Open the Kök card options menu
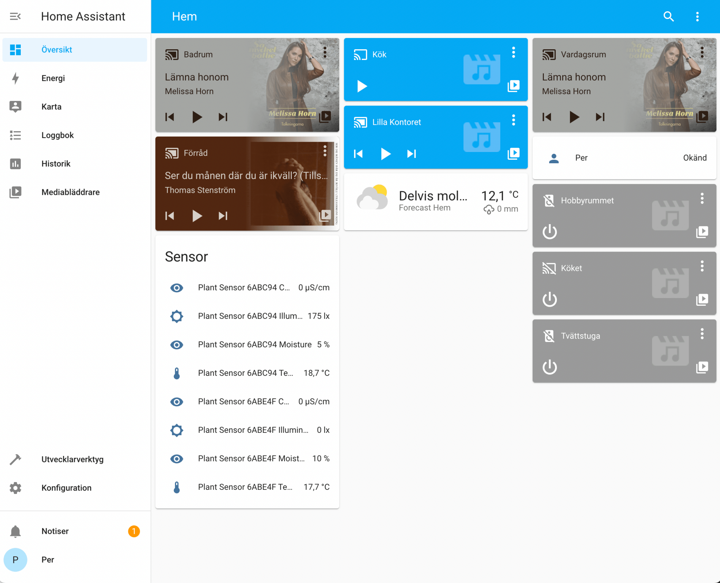The height and width of the screenshot is (583, 720). 513,52
